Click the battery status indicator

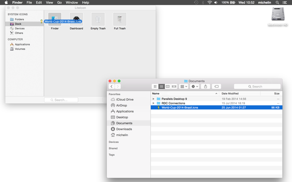(x=228, y=2)
